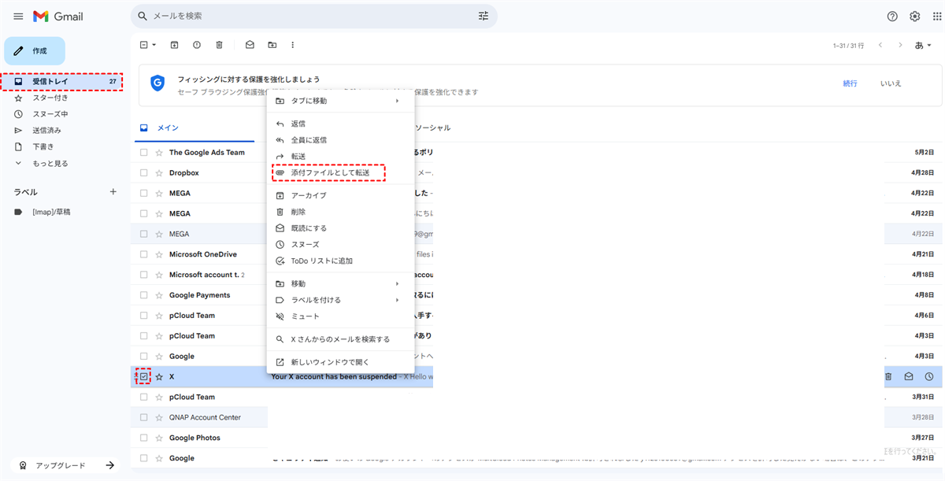This screenshot has width=945, height=481.
Task: Add a new label plus icon
Action: coord(113,191)
